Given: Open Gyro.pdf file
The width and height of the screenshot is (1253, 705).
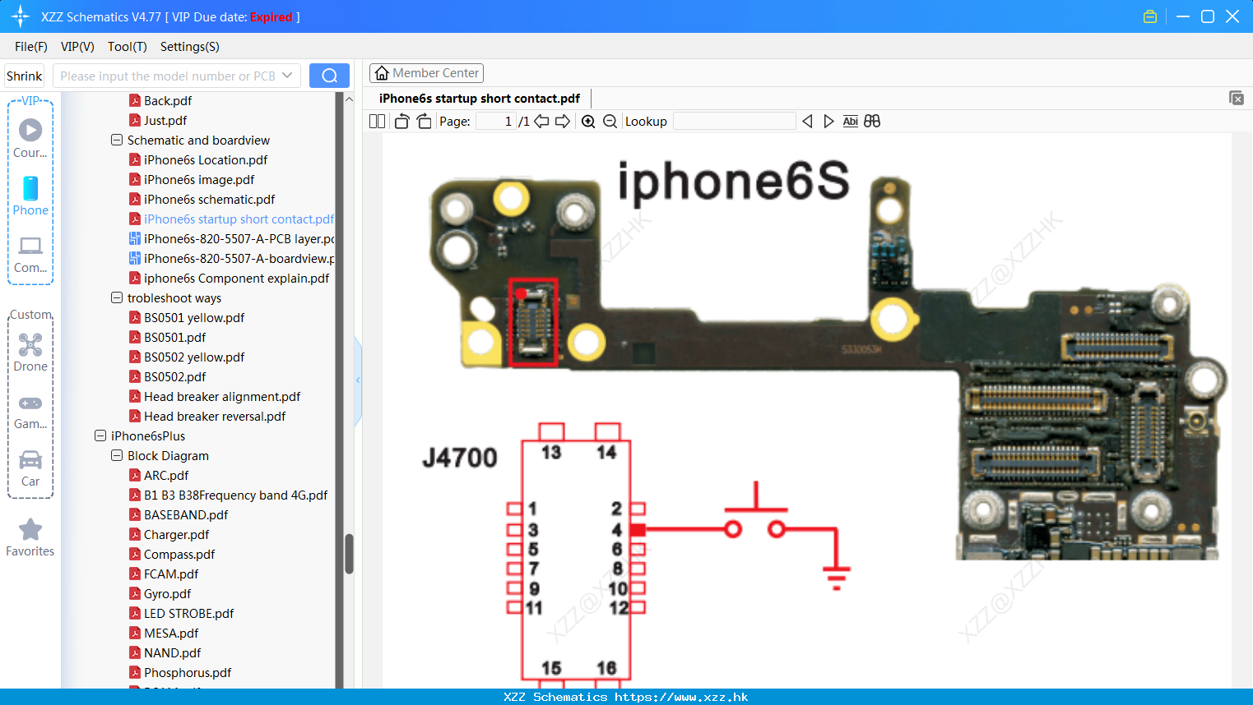Looking at the screenshot, I should (x=167, y=593).
